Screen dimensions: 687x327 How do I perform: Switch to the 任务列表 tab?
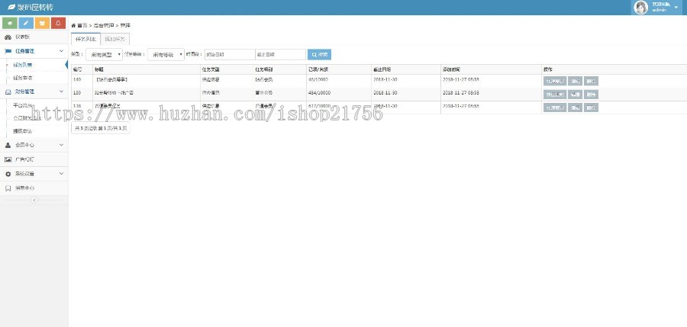click(x=85, y=39)
